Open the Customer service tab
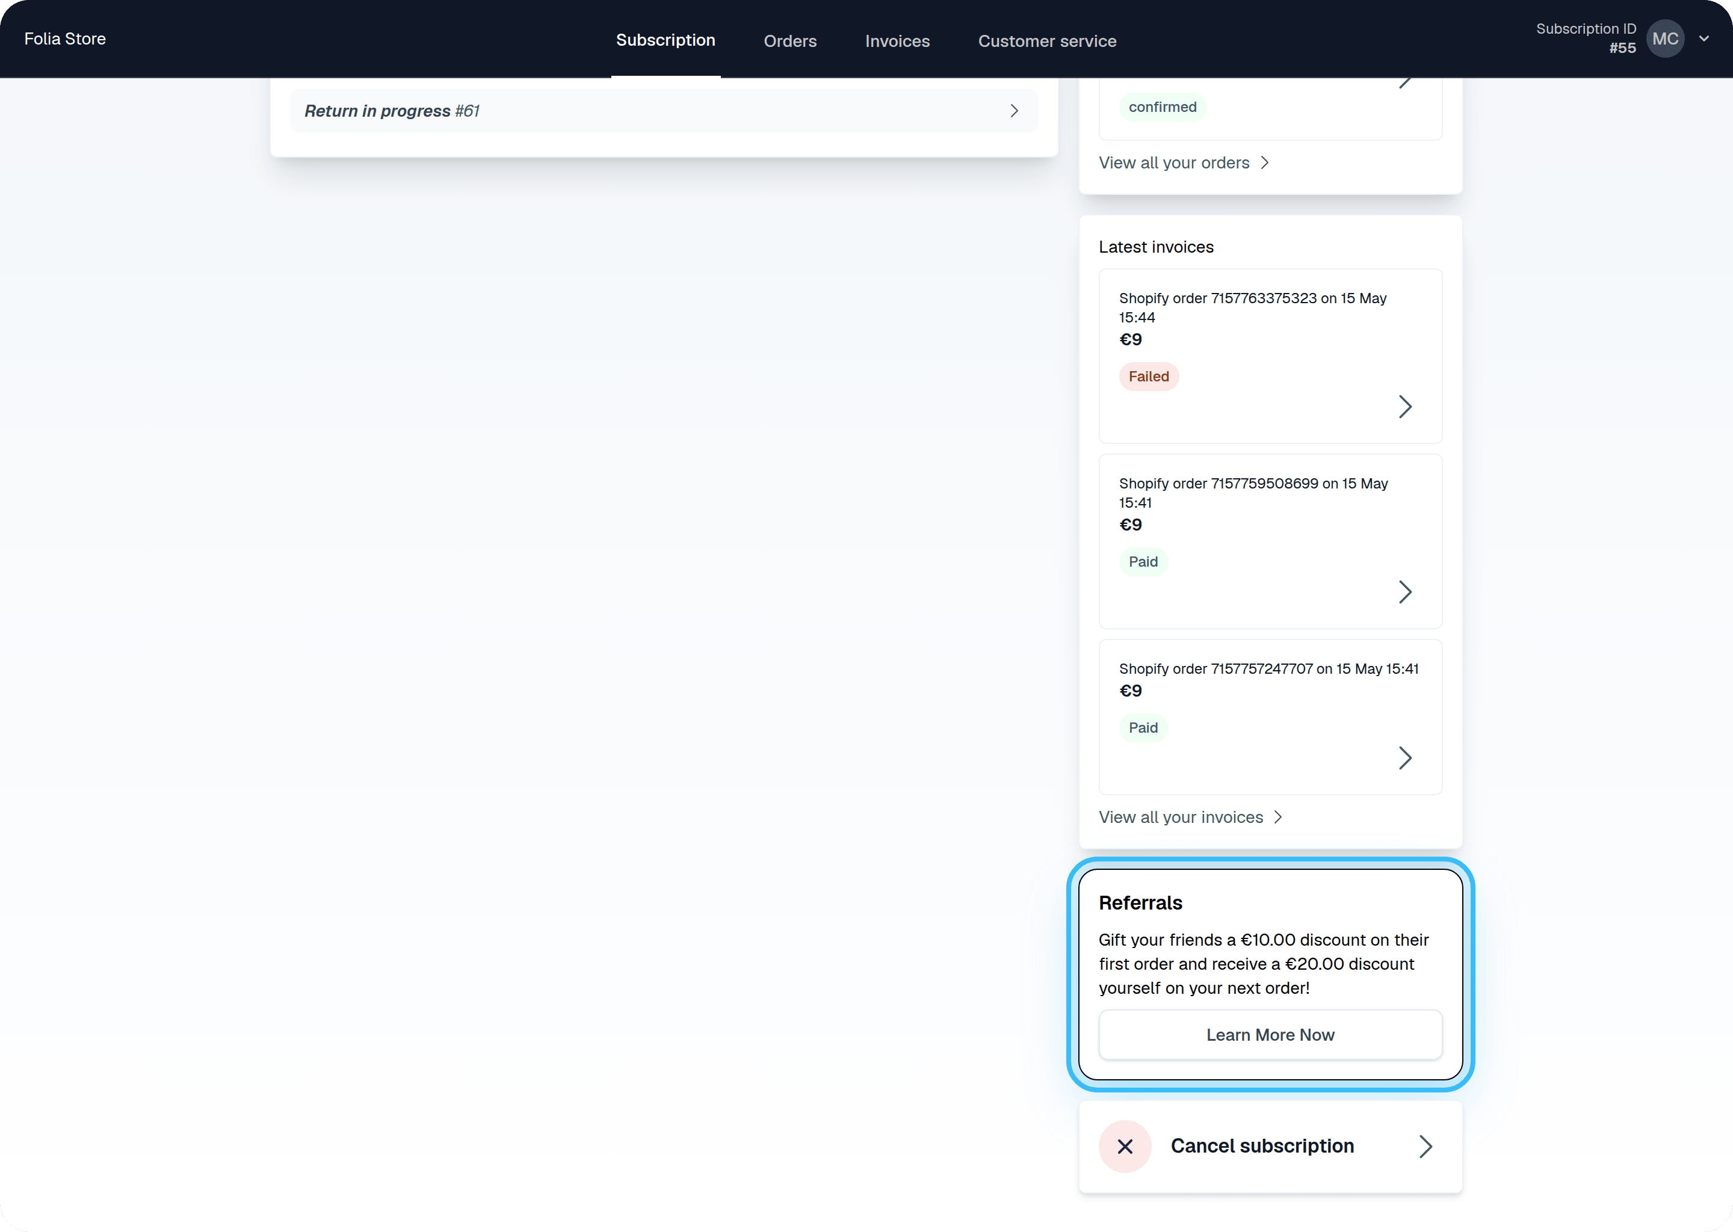 pyautogui.click(x=1047, y=41)
